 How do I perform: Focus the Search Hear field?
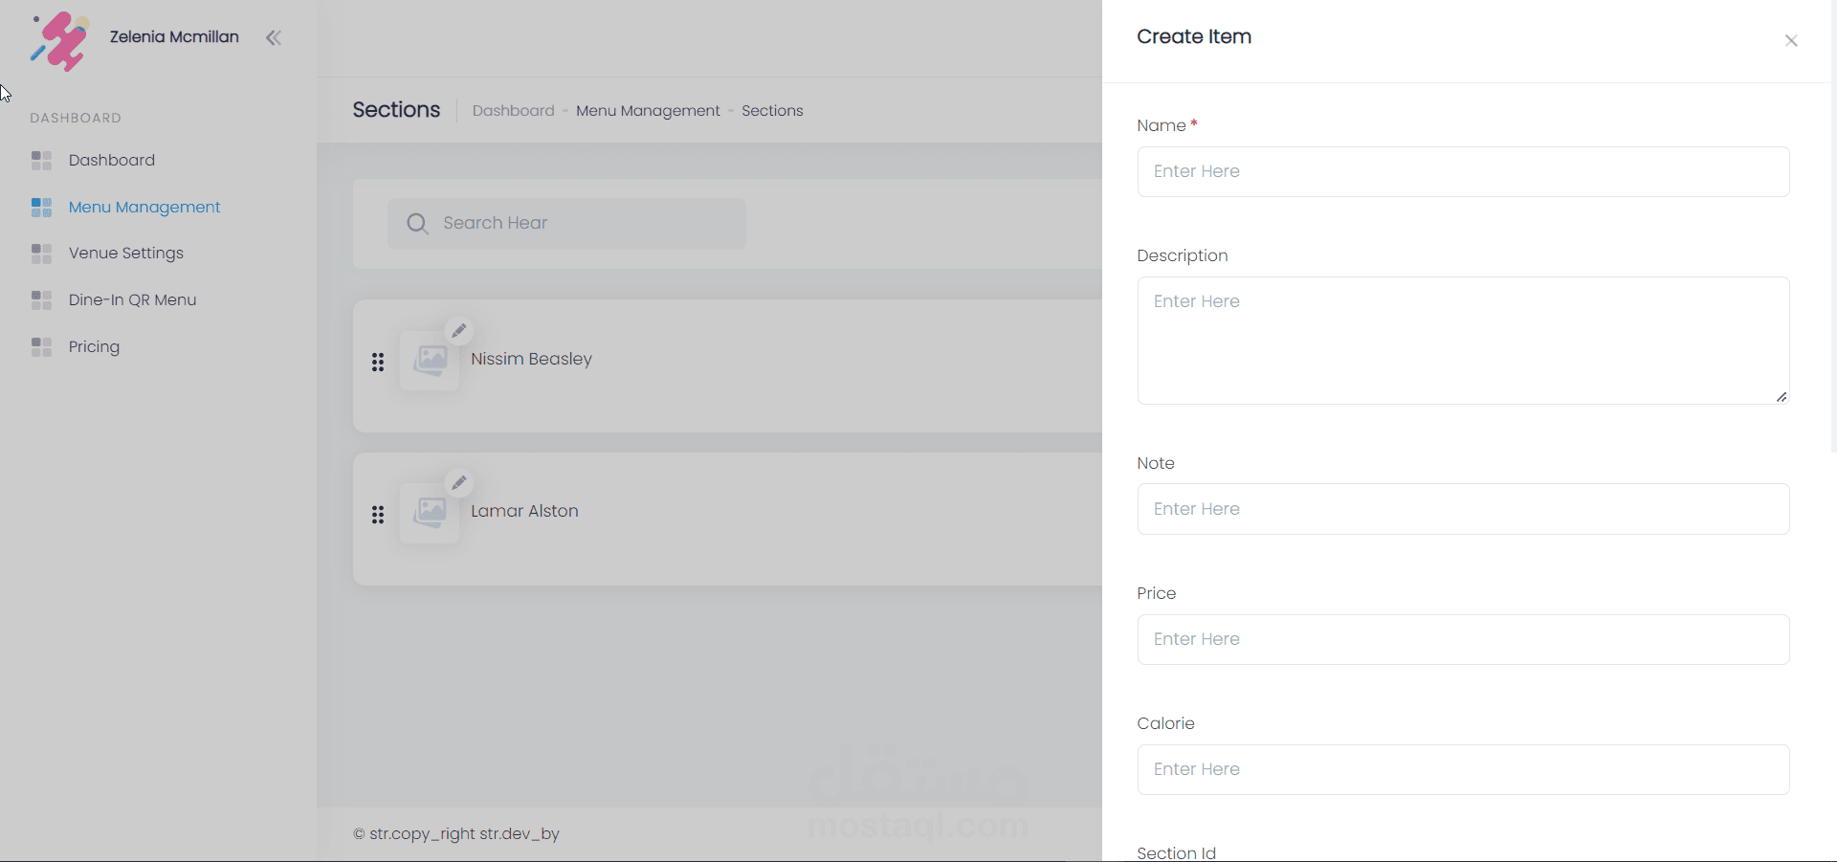584,224
